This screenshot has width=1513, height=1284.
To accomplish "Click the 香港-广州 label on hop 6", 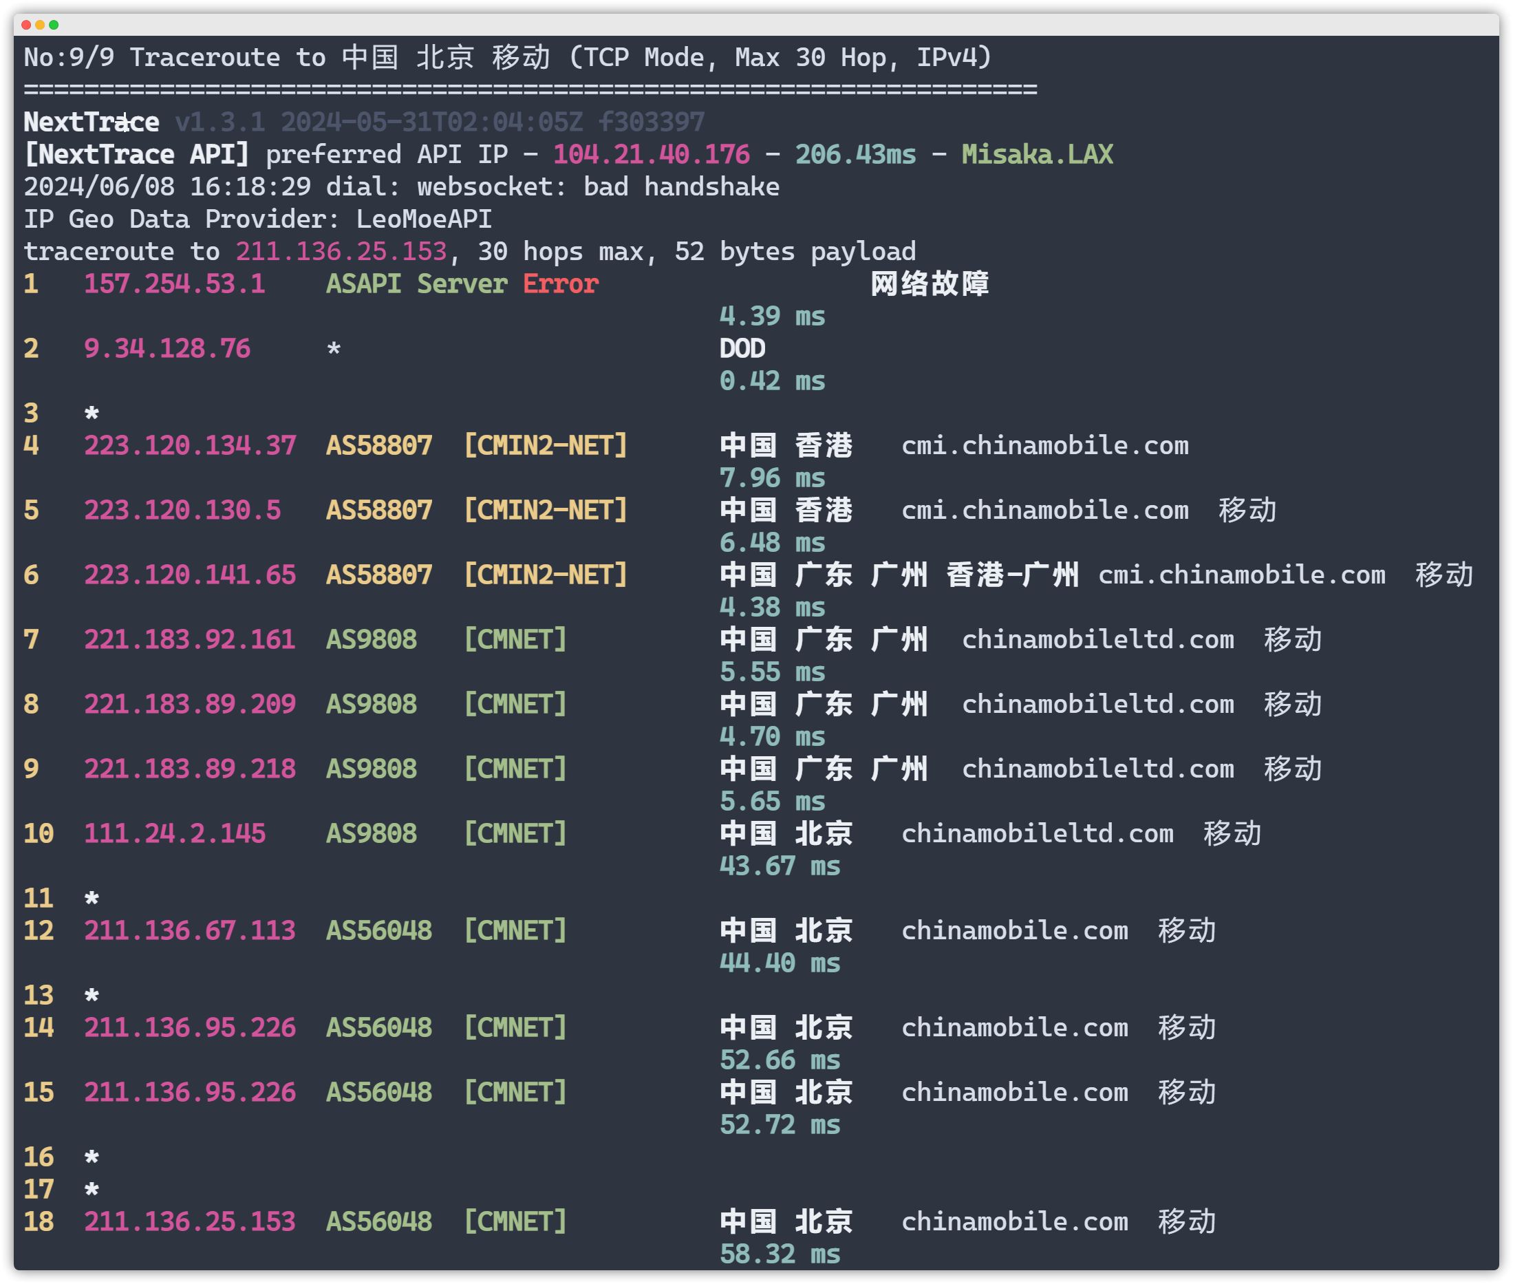I will point(1012,575).
